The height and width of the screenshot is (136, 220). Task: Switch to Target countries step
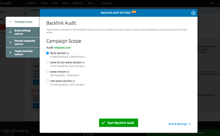(23, 53)
